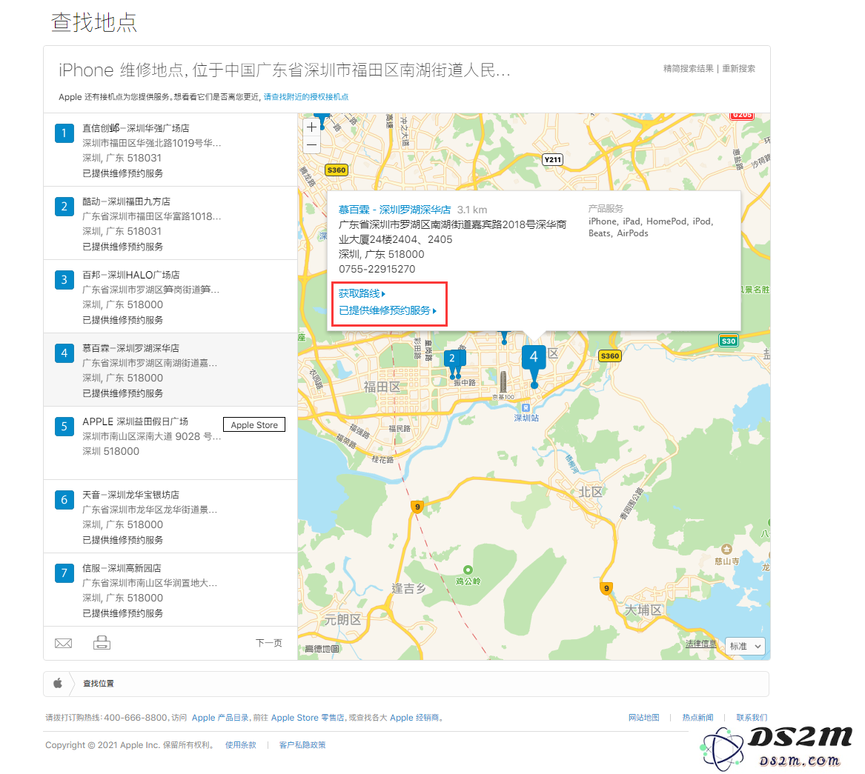Click the 慈山寺 landmark marker on map
The width and height of the screenshot is (865, 774).
point(726,549)
